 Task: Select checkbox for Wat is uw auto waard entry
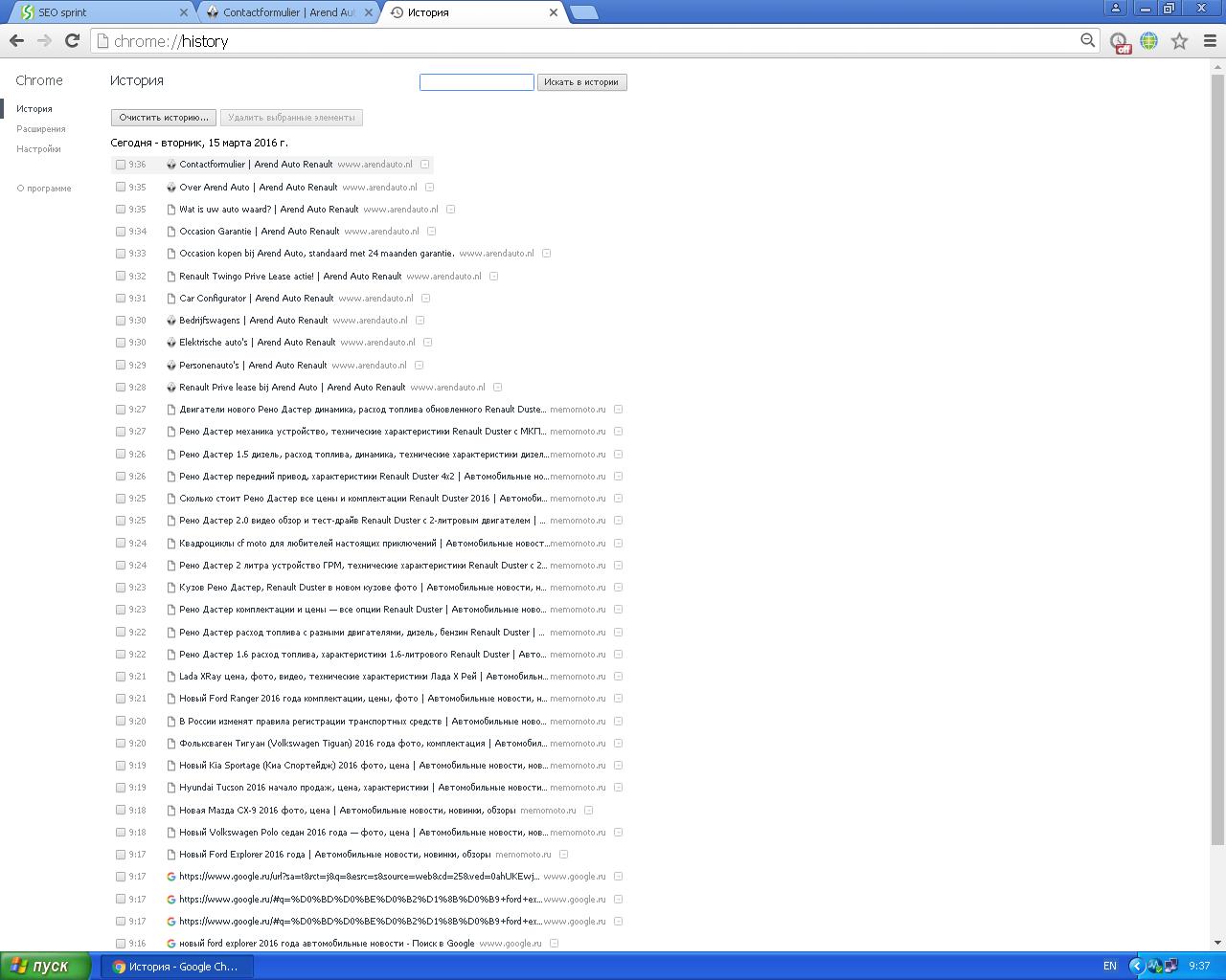click(x=121, y=210)
